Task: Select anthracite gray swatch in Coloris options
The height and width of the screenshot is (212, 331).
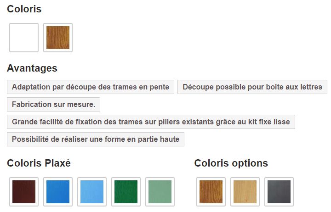Action: (x=279, y=192)
